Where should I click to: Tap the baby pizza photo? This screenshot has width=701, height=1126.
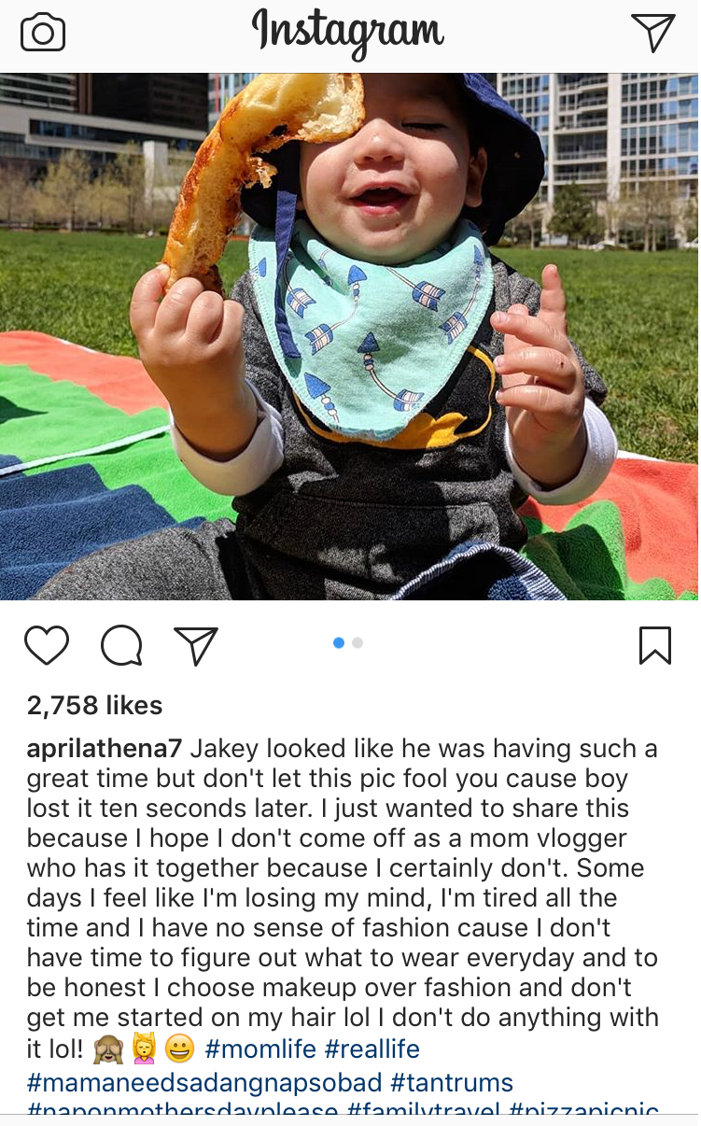(350, 336)
